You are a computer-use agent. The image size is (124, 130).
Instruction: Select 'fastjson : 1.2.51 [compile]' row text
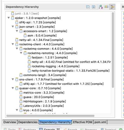(50, 57)
